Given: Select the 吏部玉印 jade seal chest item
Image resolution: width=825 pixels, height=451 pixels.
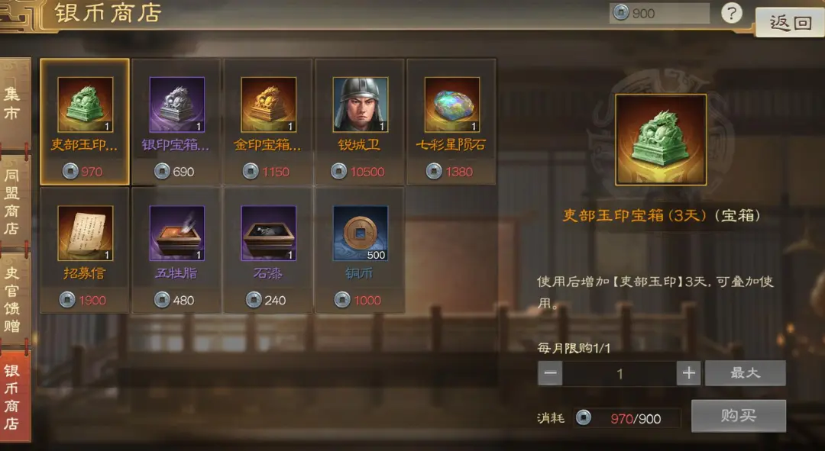Looking at the screenshot, I should (x=85, y=121).
